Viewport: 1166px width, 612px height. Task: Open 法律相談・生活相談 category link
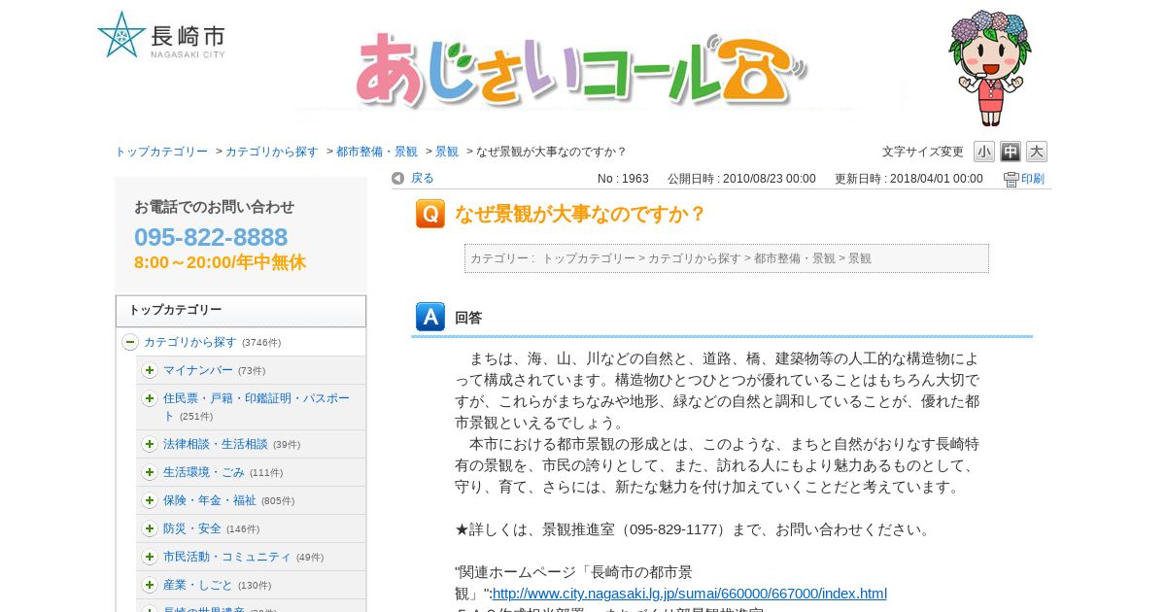click(x=216, y=445)
